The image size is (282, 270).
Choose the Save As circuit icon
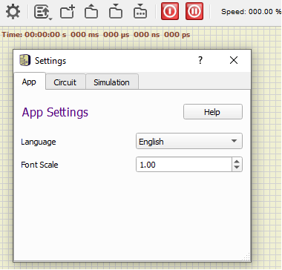(140, 11)
